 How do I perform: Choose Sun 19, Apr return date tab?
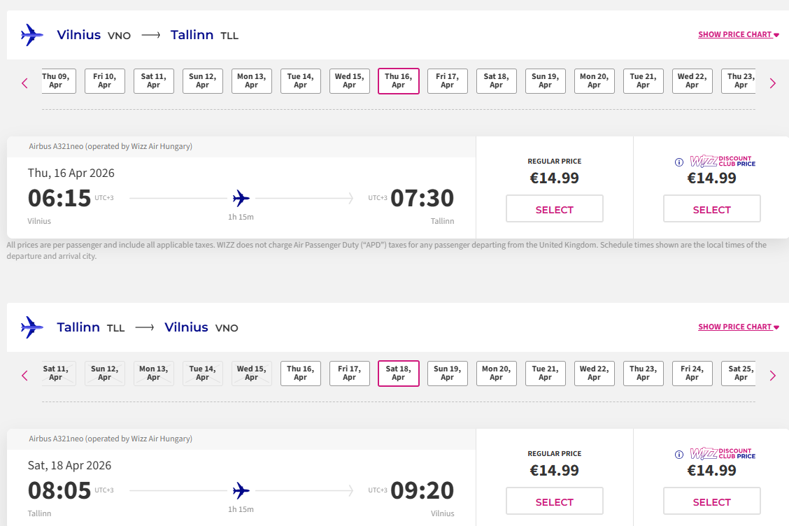pyautogui.click(x=447, y=374)
